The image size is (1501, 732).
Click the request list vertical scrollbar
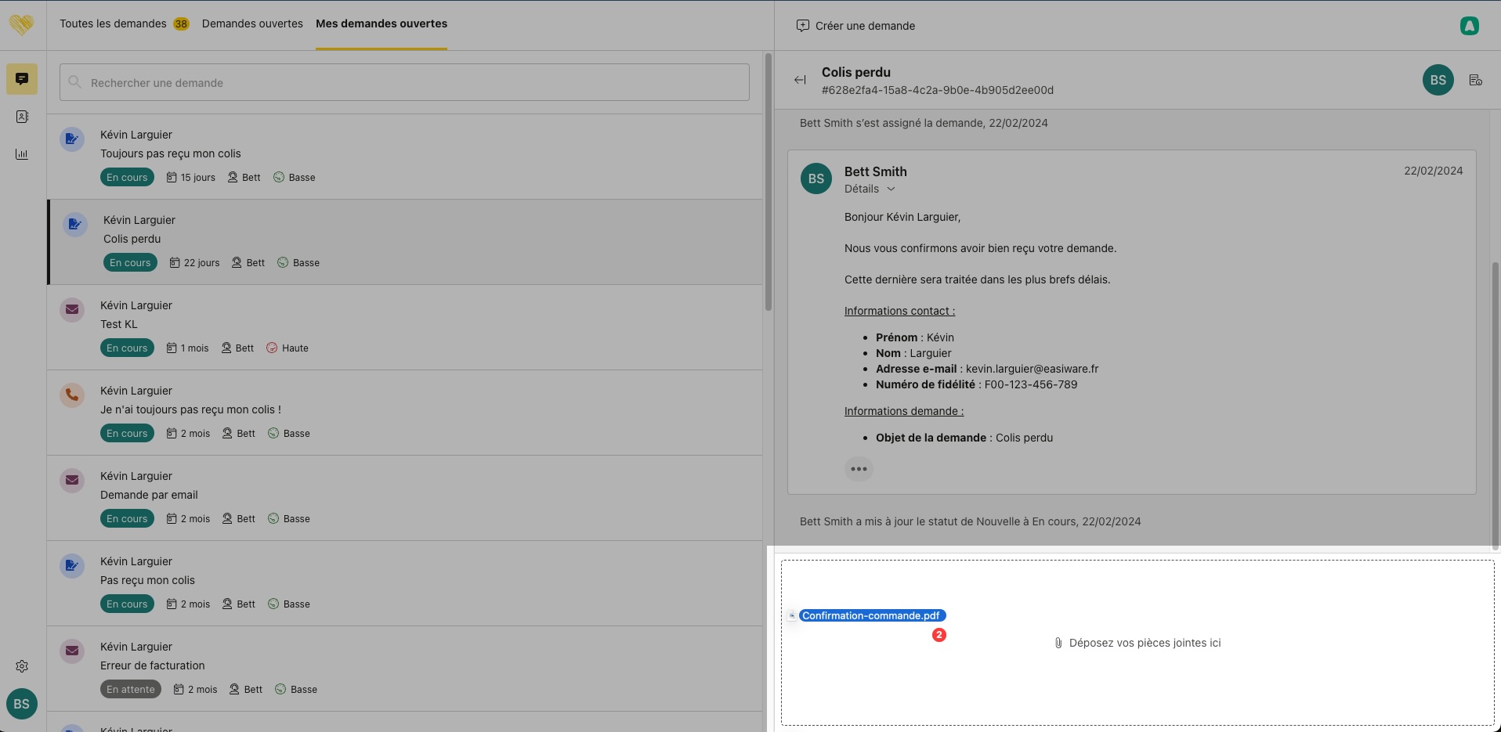(x=768, y=182)
